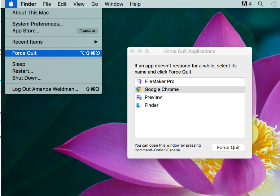Open the Window menu
This screenshot has height=196, width=280.
tap(114, 4)
